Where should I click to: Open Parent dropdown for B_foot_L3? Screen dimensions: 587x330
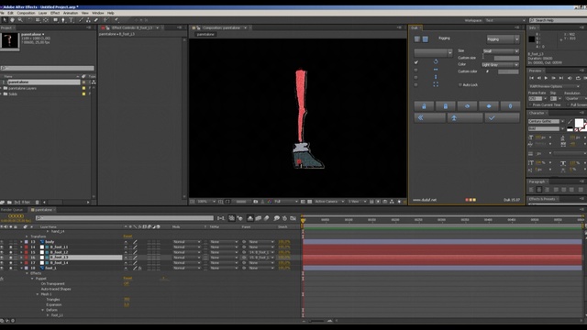tap(260, 258)
